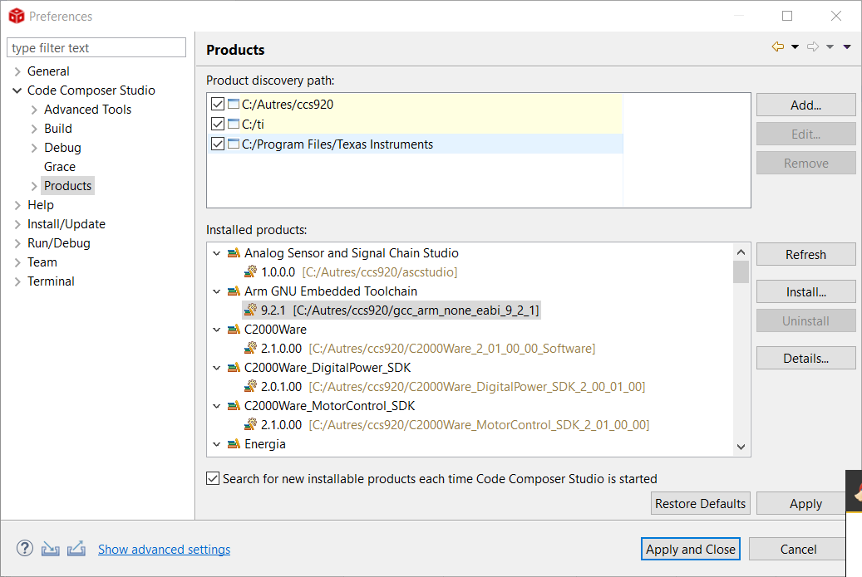Expand the Run/Debug category
The image size is (862, 577).
(17, 244)
